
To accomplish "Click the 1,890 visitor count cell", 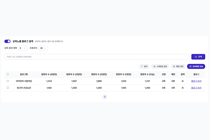I will coord(99,81).
